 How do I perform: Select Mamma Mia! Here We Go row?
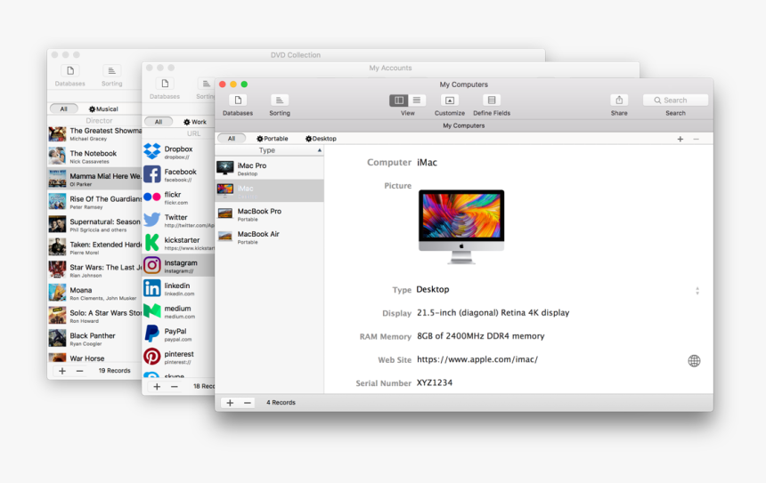point(94,179)
